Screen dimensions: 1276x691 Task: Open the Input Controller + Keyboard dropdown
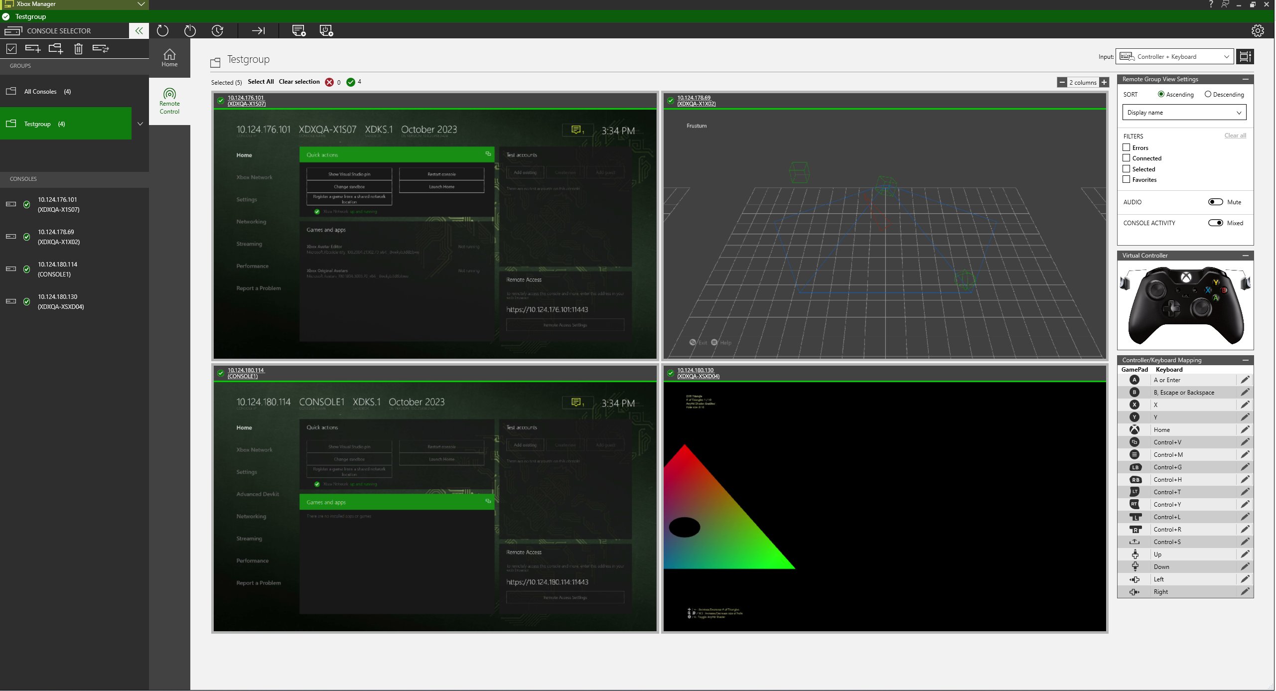[1174, 57]
